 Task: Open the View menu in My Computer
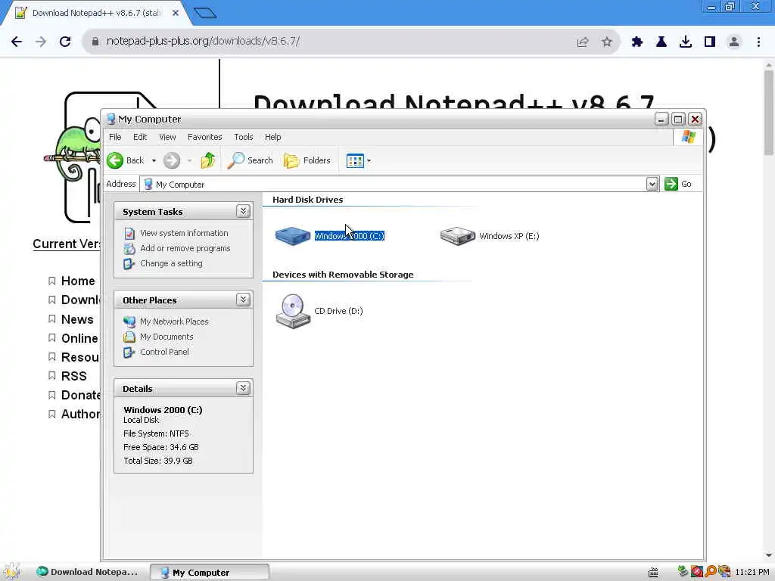[x=167, y=137]
